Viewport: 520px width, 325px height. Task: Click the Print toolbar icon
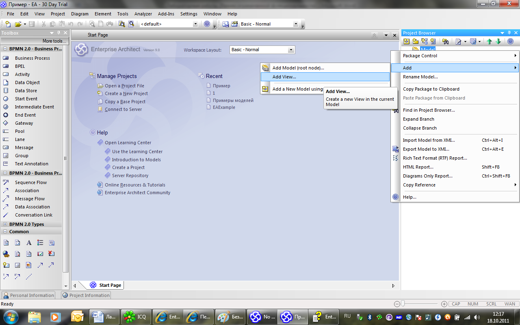pos(110,24)
